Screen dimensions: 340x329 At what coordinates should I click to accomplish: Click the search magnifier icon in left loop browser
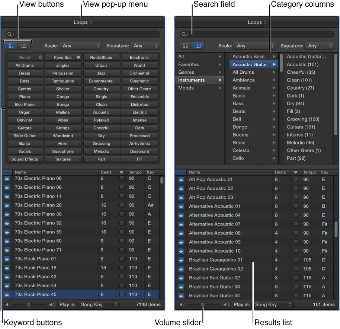tap(9, 34)
